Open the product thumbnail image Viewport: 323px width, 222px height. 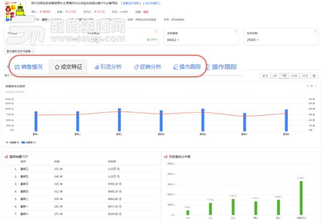tap(15, 11)
